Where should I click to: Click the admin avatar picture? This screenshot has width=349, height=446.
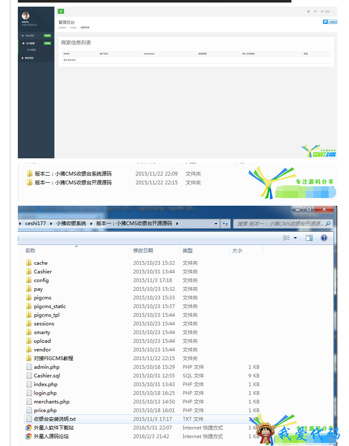(x=25, y=16)
